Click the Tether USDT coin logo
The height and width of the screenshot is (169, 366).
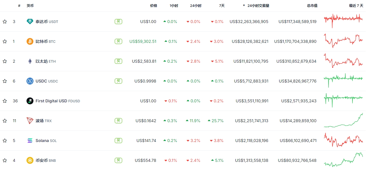point(30,22)
